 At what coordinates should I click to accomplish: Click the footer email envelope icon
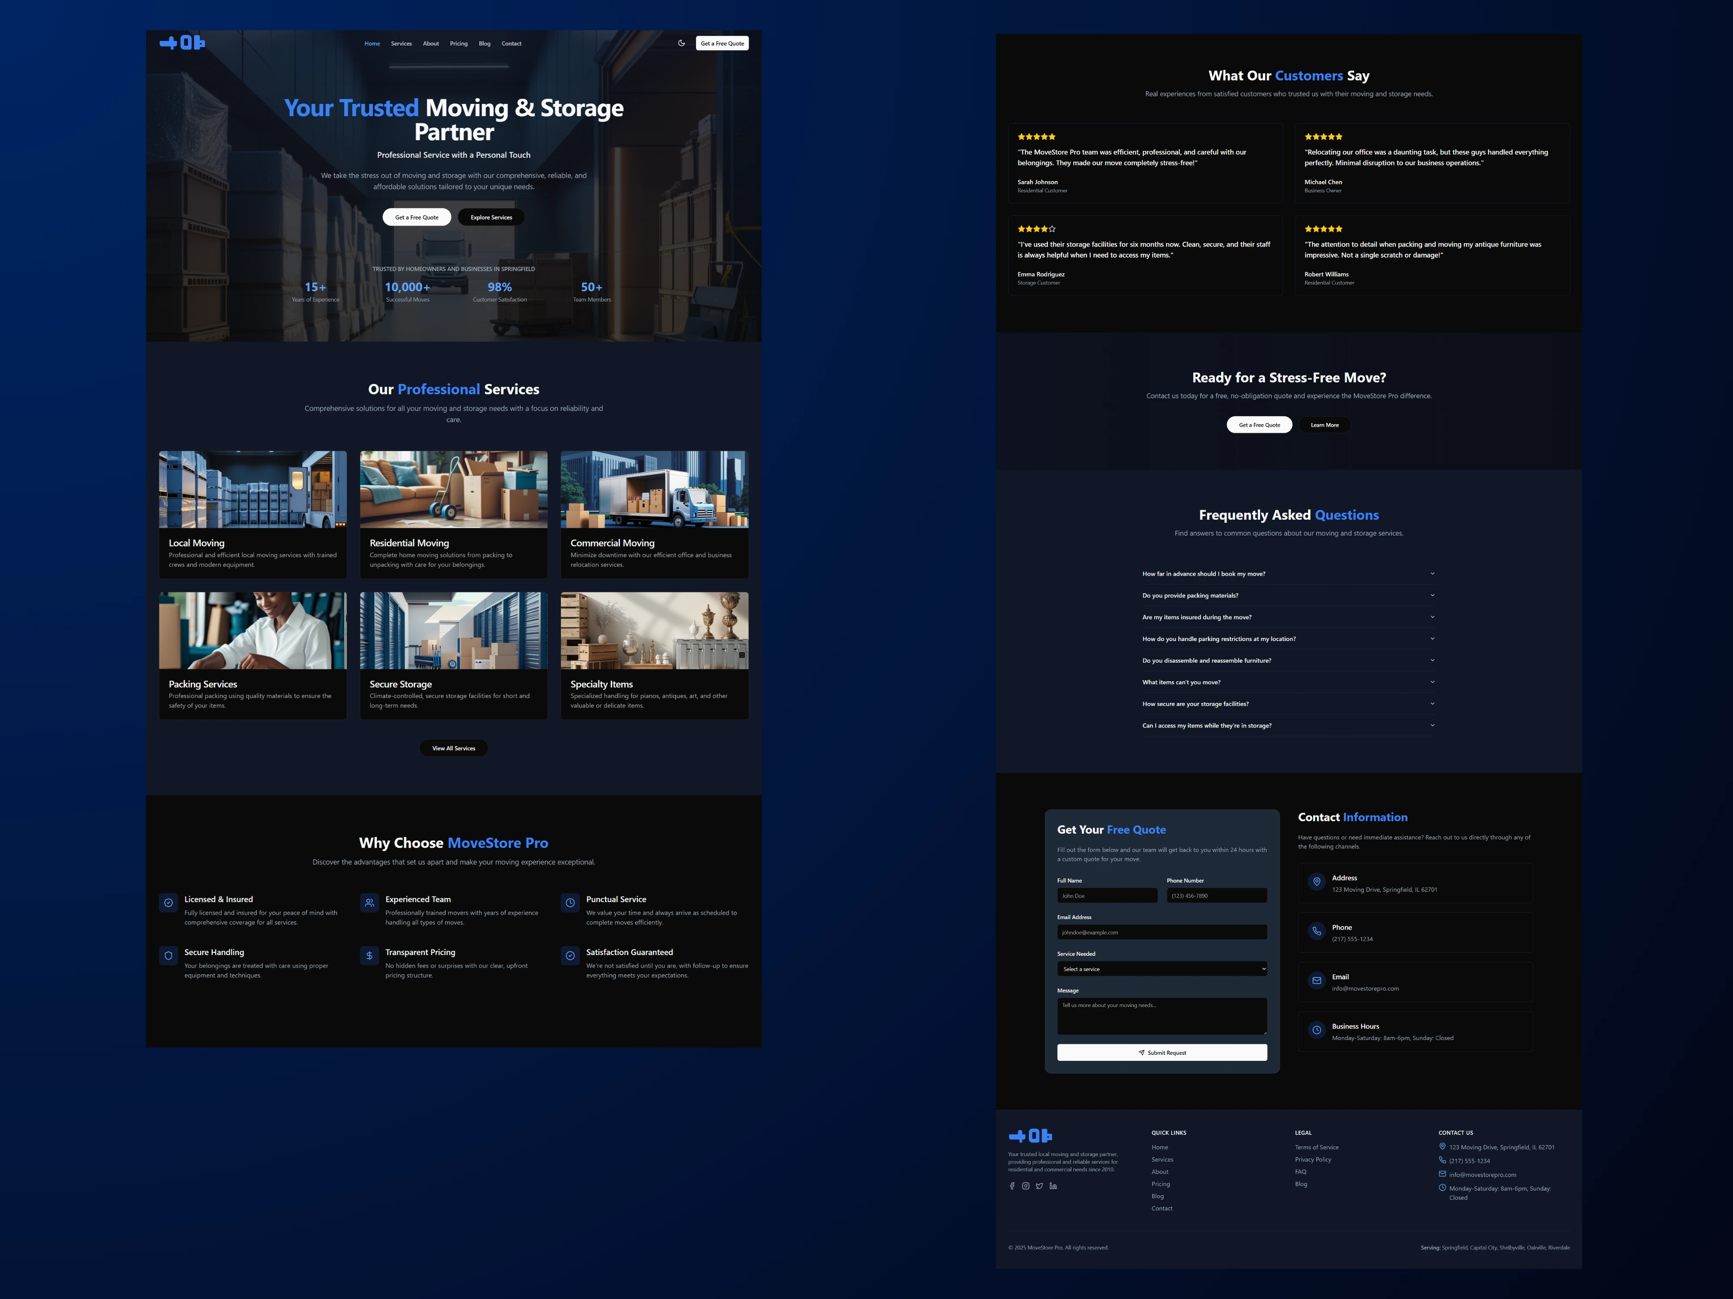pos(1442,1174)
